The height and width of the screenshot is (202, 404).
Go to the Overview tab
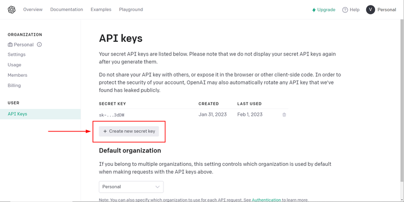(x=33, y=9)
